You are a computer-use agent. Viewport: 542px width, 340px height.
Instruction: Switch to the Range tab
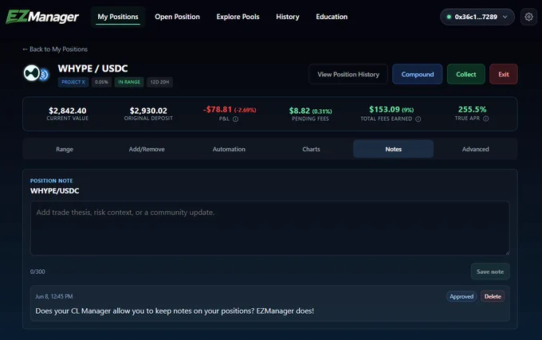tap(65, 149)
